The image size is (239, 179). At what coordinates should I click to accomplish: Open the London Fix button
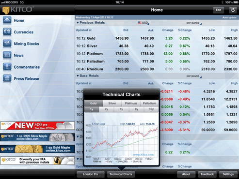(x=90, y=174)
